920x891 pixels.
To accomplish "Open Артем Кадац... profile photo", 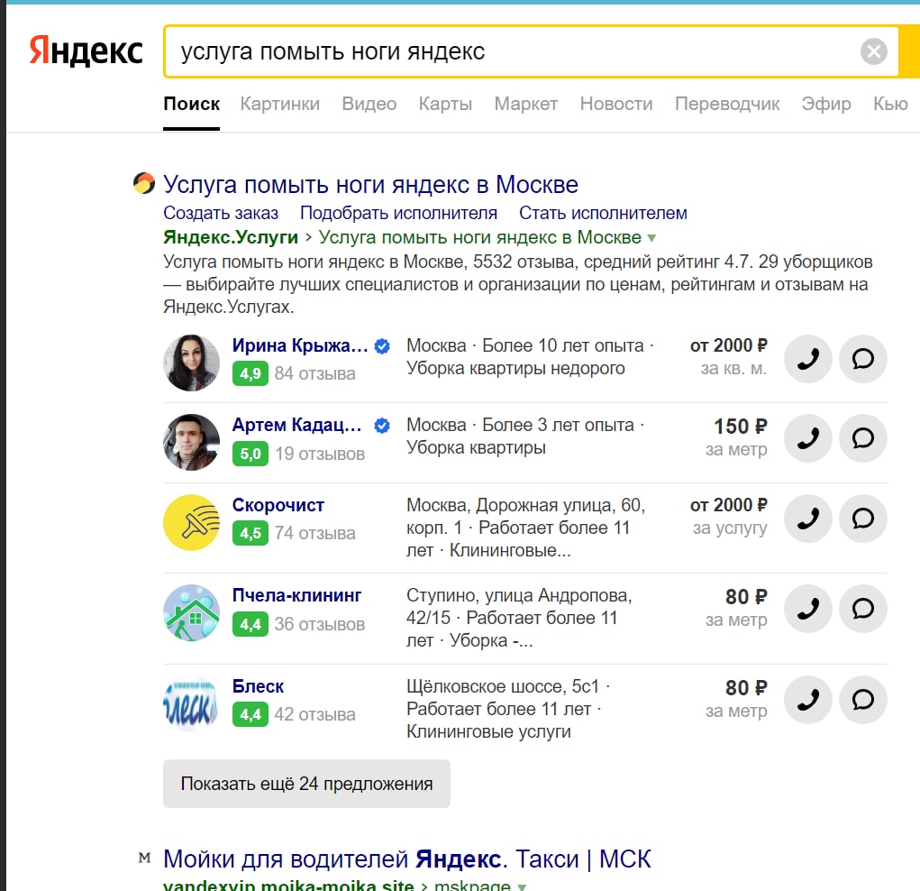I will point(191,442).
